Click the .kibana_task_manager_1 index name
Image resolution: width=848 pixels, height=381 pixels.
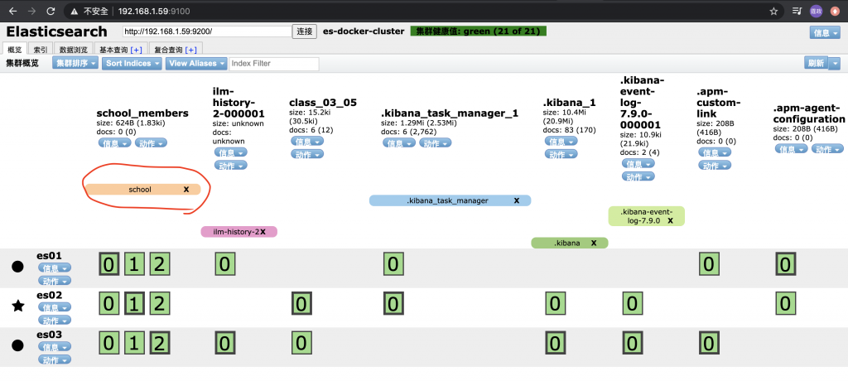pos(450,113)
